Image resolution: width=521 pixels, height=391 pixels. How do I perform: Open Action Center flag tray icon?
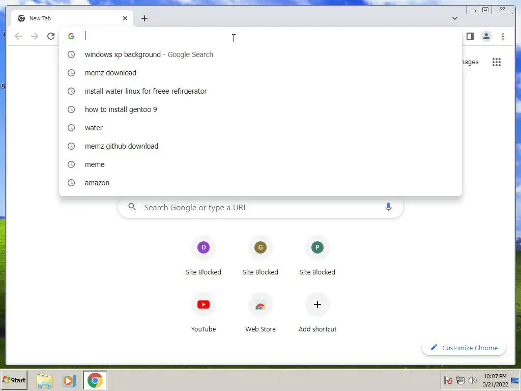pos(448,380)
